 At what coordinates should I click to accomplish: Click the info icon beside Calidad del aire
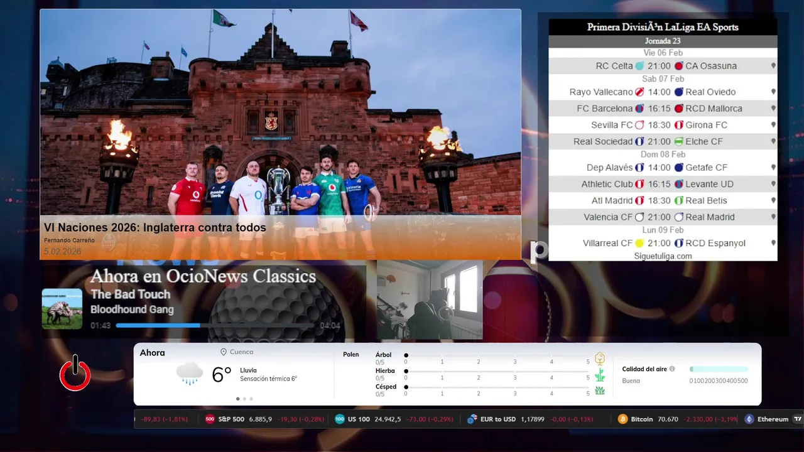coord(672,369)
